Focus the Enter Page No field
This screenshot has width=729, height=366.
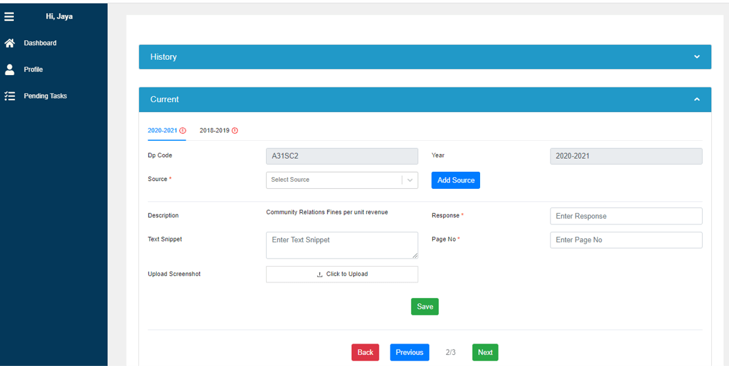click(626, 240)
